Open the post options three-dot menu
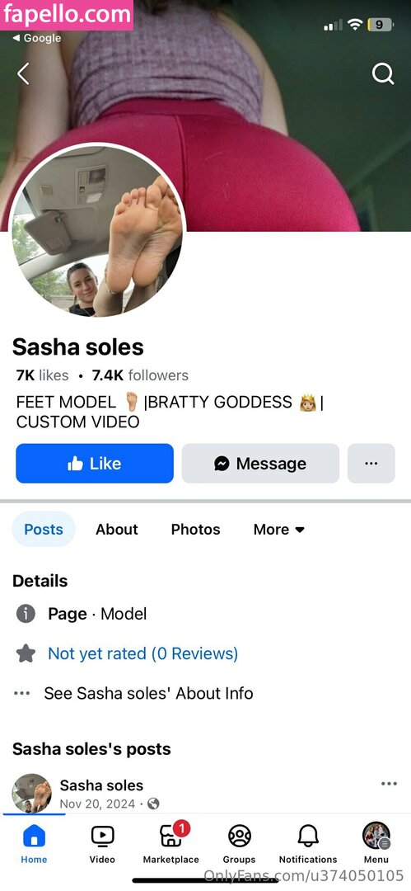Image resolution: width=411 pixels, height=891 pixels. pos(389,784)
